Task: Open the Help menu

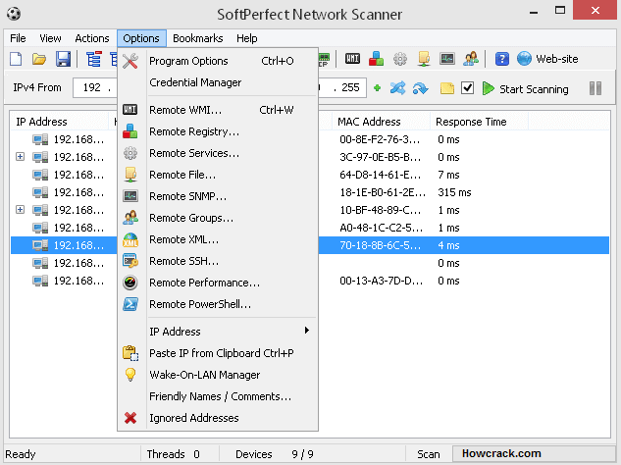Action: (x=247, y=38)
